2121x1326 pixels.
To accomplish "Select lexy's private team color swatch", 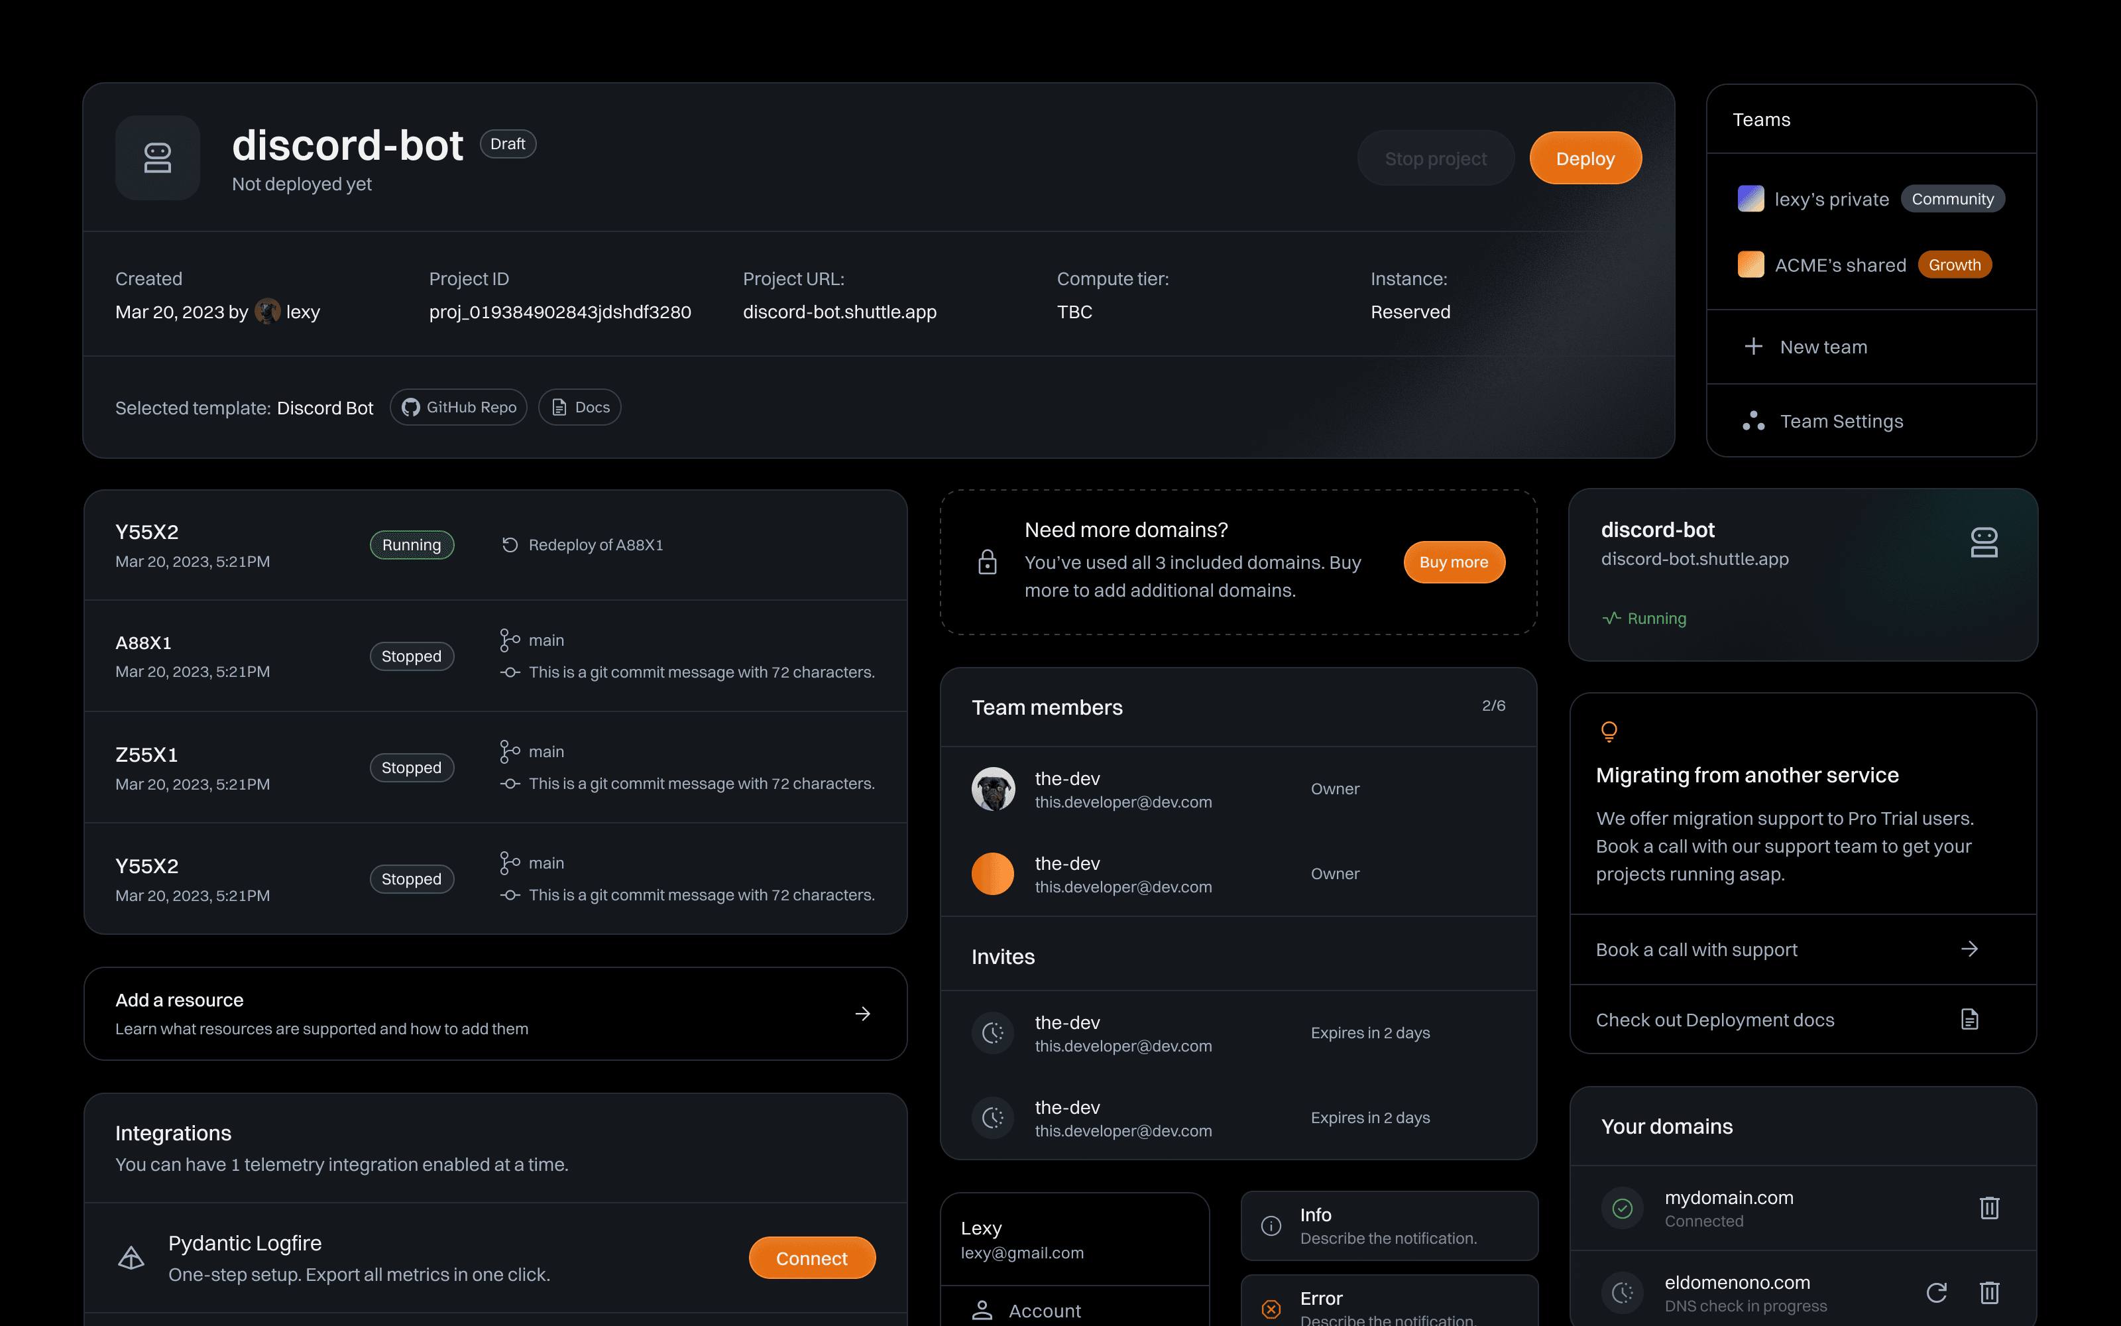I will tap(1750, 199).
